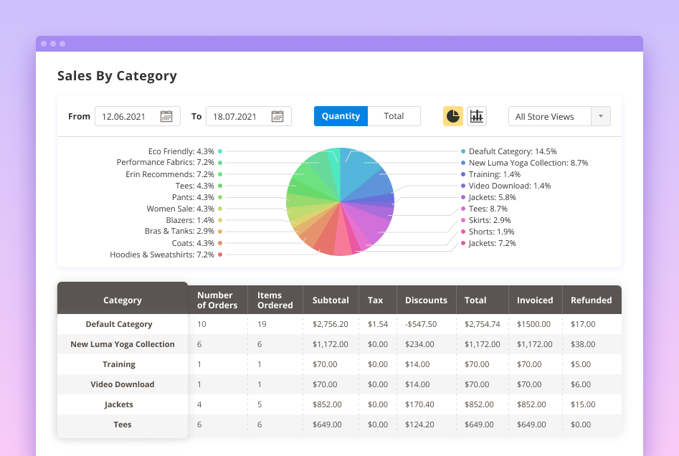Open the To date calendar picker
Screen dimensions: 679x456
tap(277, 116)
